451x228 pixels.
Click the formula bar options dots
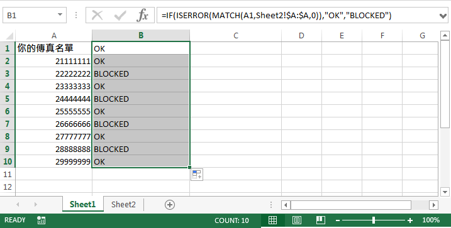tap(76, 15)
